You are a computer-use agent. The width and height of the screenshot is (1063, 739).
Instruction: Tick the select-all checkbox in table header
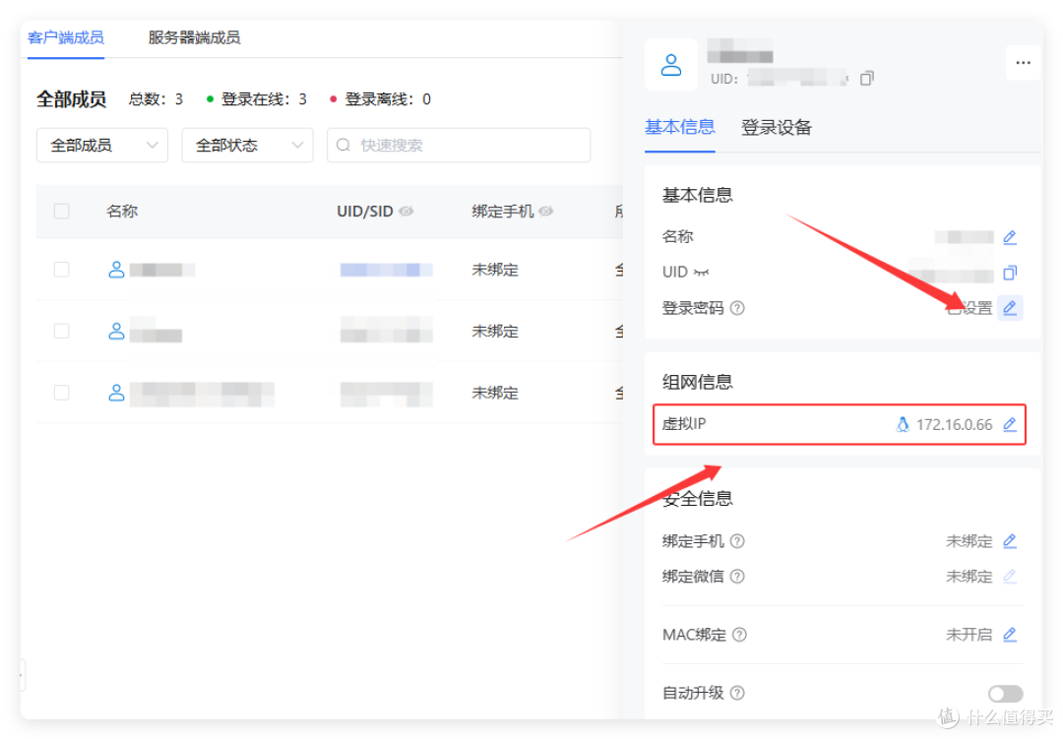tap(62, 211)
